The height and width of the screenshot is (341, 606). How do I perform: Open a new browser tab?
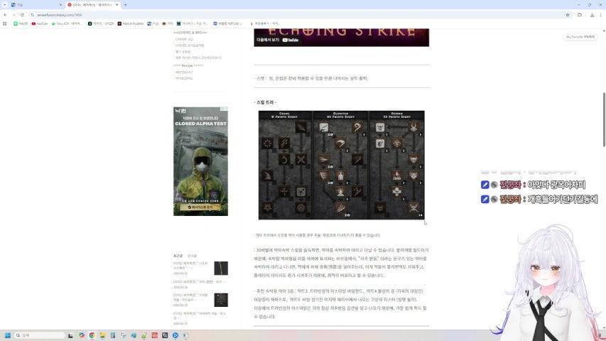tap(125, 5)
